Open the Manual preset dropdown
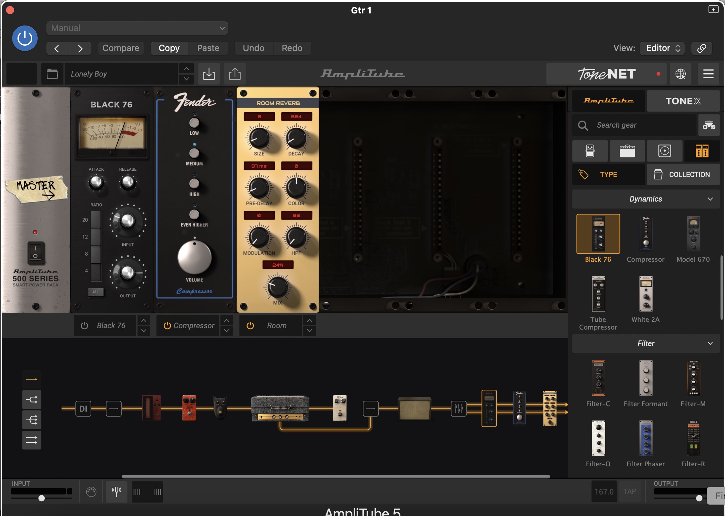This screenshot has width=725, height=516. click(137, 28)
